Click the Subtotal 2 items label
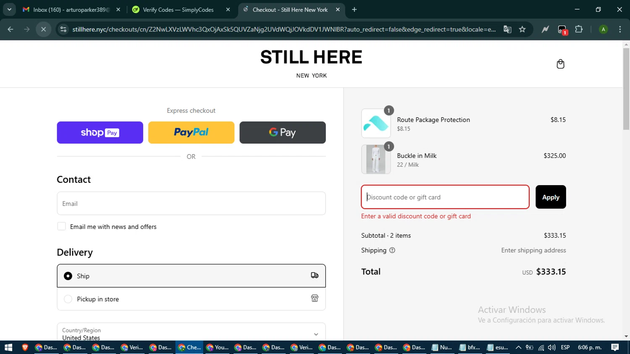630x354 pixels. [386, 236]
